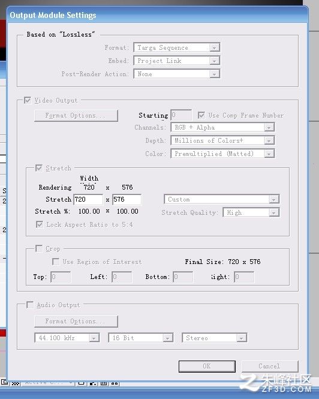Toggle the Stretch checkbox
This screenshot has width=319, height=399.
pyautogui.click(x=38, y=168)
